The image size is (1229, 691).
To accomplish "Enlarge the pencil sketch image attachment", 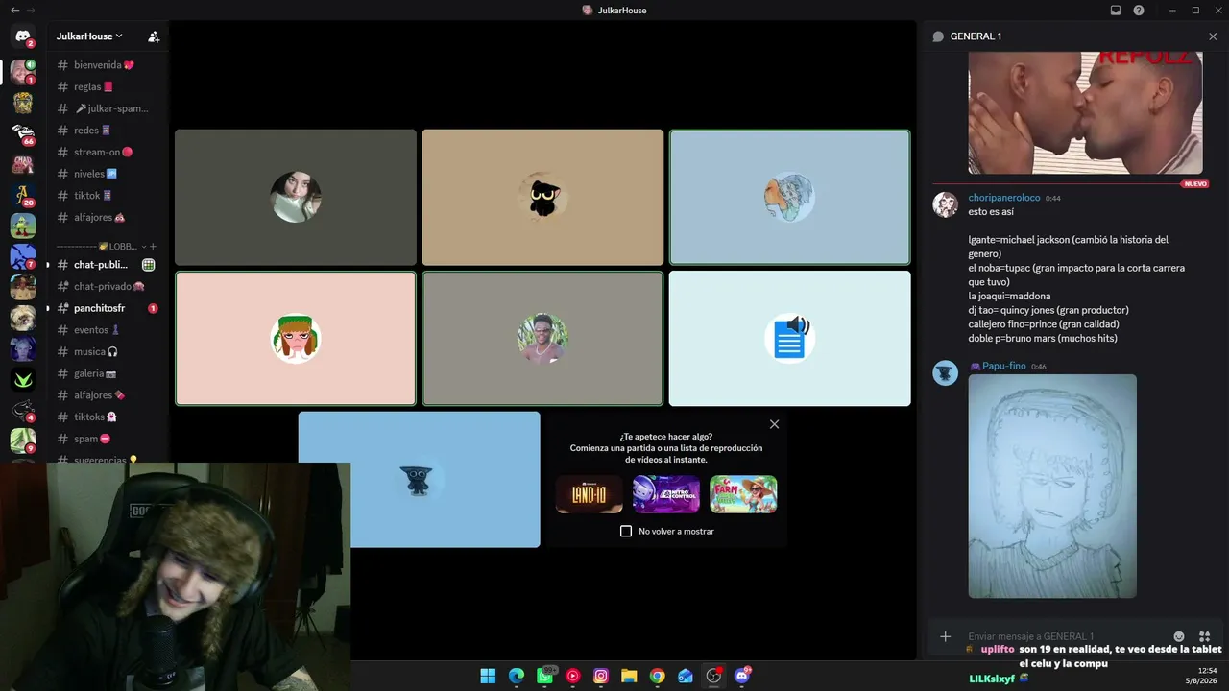I will point(1052,487).
